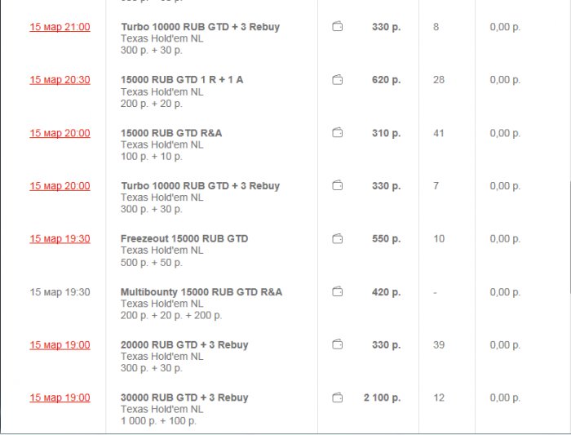This screenshot has height=435, width=571.
Task: Click wallet icon in the Freezeout 15000 row
Action: [x=337, y=239]
